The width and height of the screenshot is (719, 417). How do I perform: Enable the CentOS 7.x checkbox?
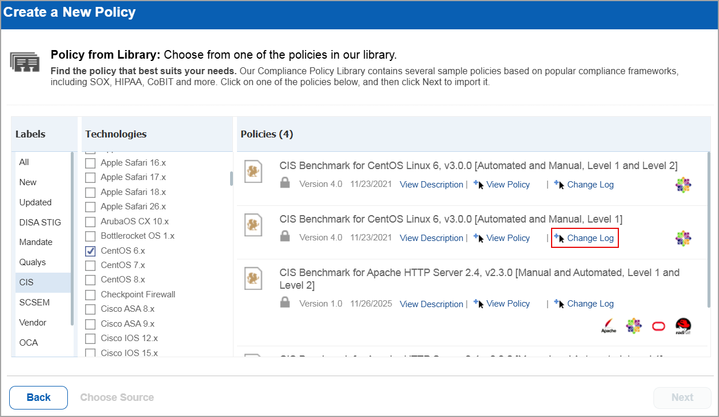(90, 265)
